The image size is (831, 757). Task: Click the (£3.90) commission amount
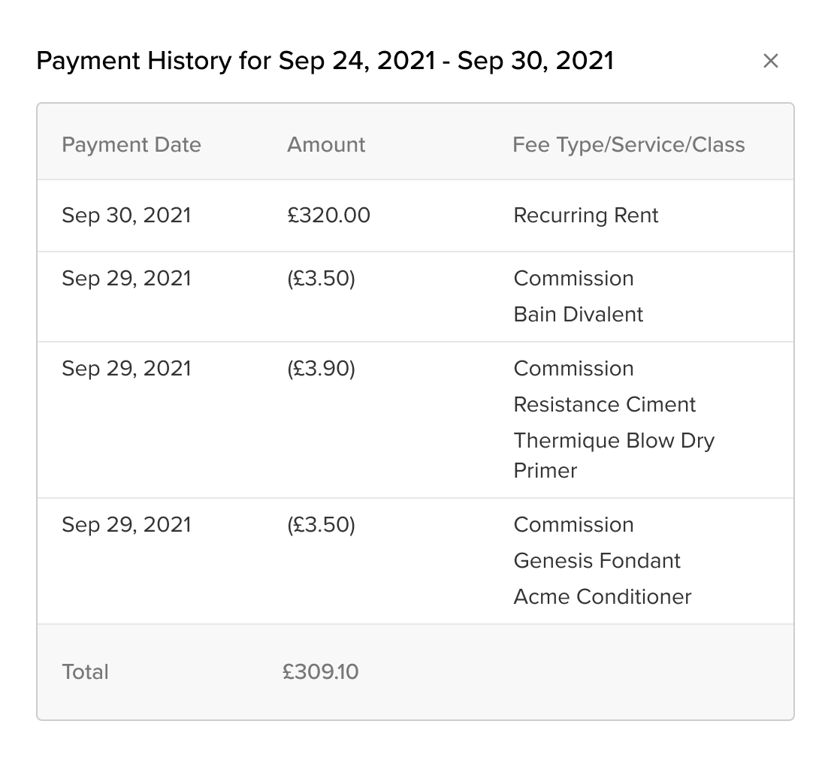[x=321, y=369]
